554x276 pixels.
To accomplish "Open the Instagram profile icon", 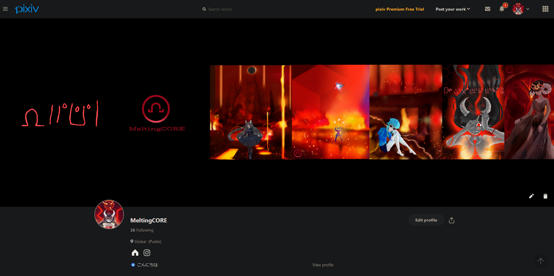I will [147, 253].
